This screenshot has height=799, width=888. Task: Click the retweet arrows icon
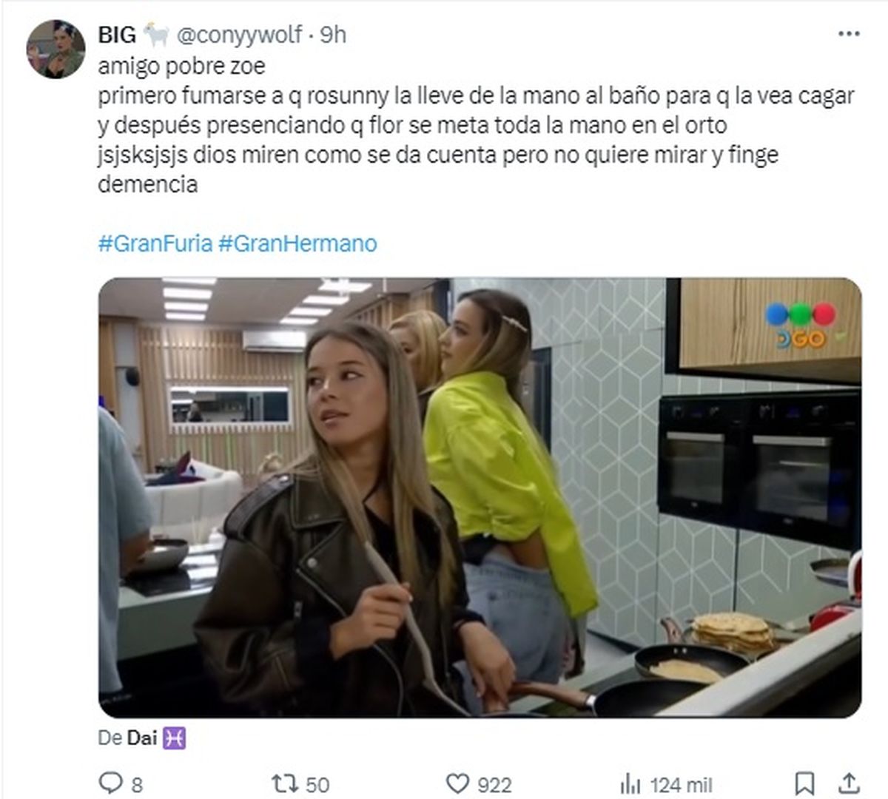(284, 783)
